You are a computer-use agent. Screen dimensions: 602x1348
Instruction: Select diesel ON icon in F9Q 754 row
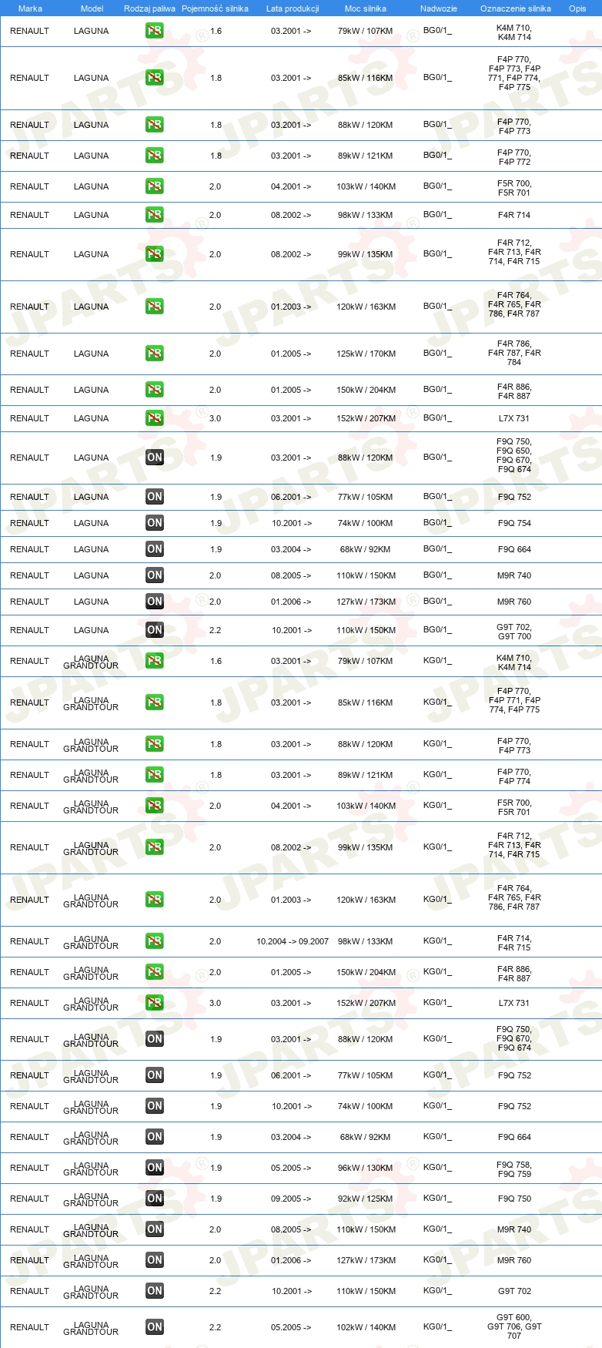tap(155, 523)
